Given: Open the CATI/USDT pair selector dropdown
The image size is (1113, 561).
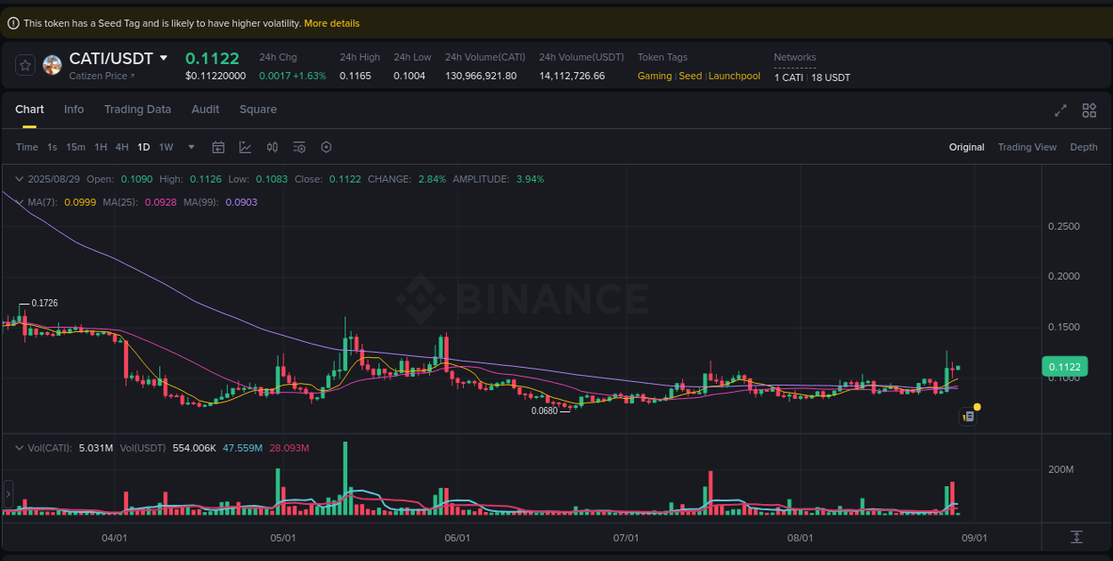Looking at the screenshot, I should (164, 57).
